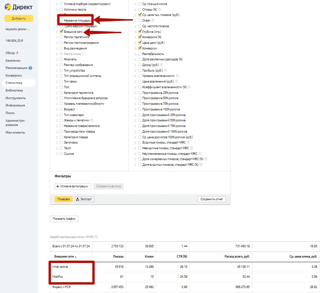Click the Экспорт button
The width and height of the screenshot is (320, 293).
click(x=84, y=199)
